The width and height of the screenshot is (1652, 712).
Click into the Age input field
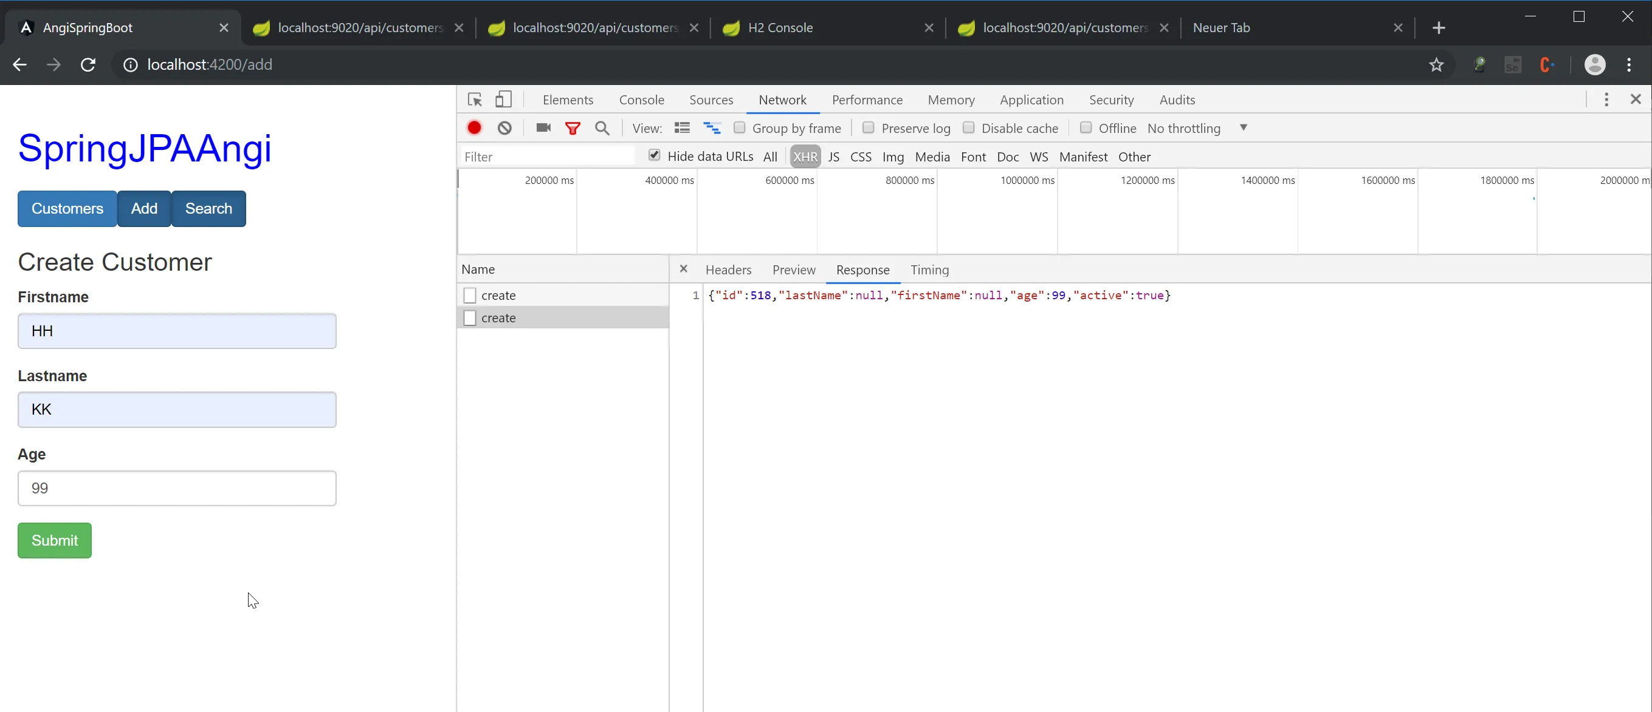(x=177, y=489)
